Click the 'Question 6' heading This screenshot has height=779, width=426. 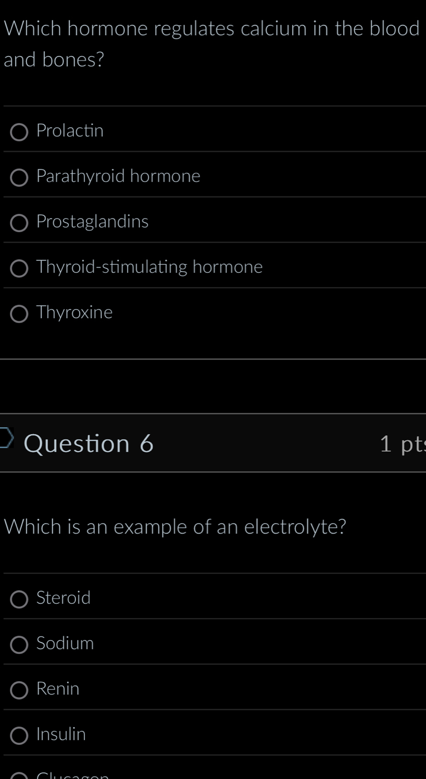89,443
